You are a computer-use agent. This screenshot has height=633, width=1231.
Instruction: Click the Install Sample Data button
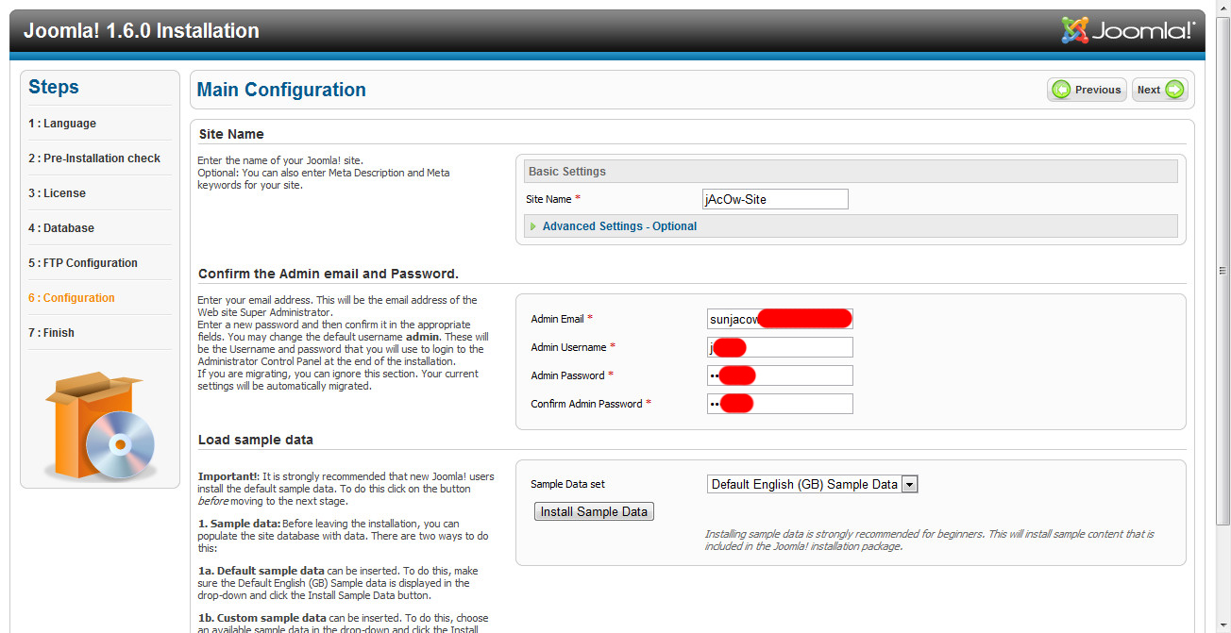pos(594,511)
